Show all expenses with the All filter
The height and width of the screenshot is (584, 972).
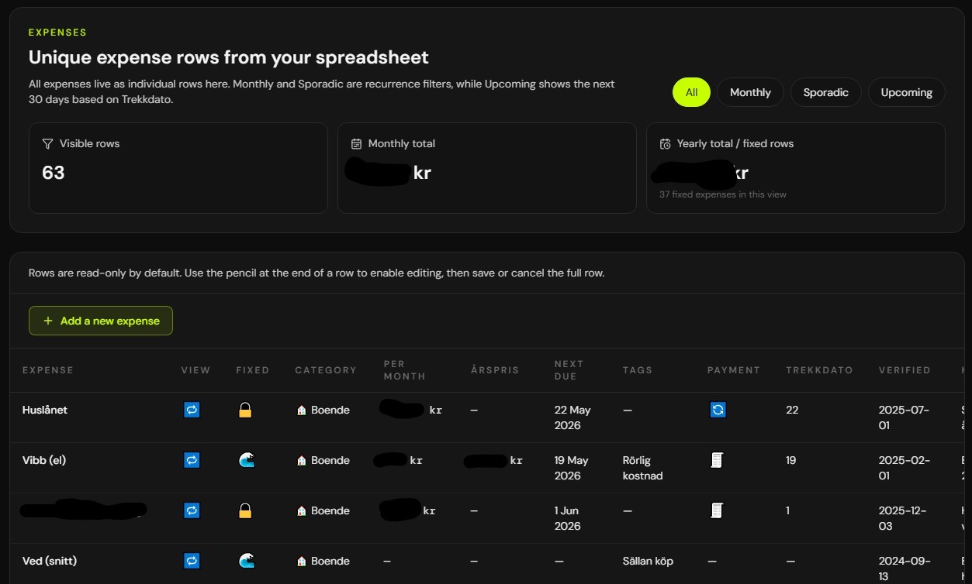[691, 92]
